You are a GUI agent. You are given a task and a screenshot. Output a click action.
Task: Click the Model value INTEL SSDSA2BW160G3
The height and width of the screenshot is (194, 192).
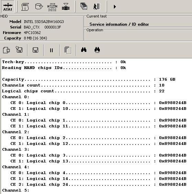[44, 22]
